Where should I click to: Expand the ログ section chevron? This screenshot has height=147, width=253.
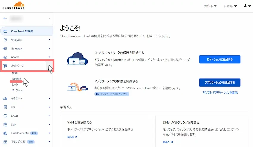[49, 107]
